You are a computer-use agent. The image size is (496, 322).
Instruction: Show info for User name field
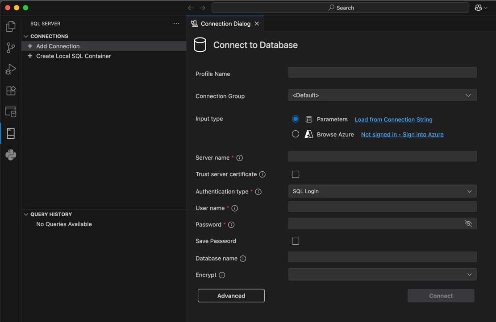(x=234, y=208)
